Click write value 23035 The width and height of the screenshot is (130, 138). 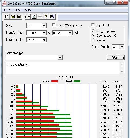pos(105,114)
